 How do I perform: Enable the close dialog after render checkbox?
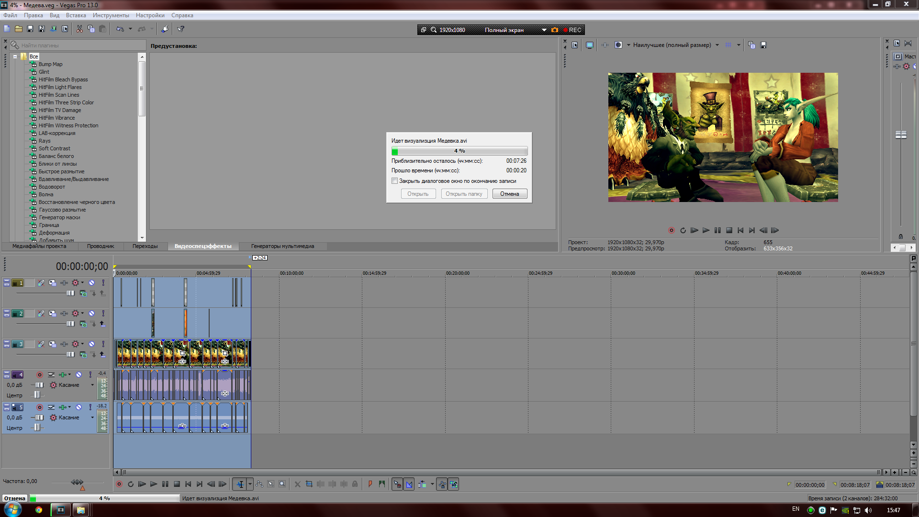pyautogui.click(x=394, y=181)
